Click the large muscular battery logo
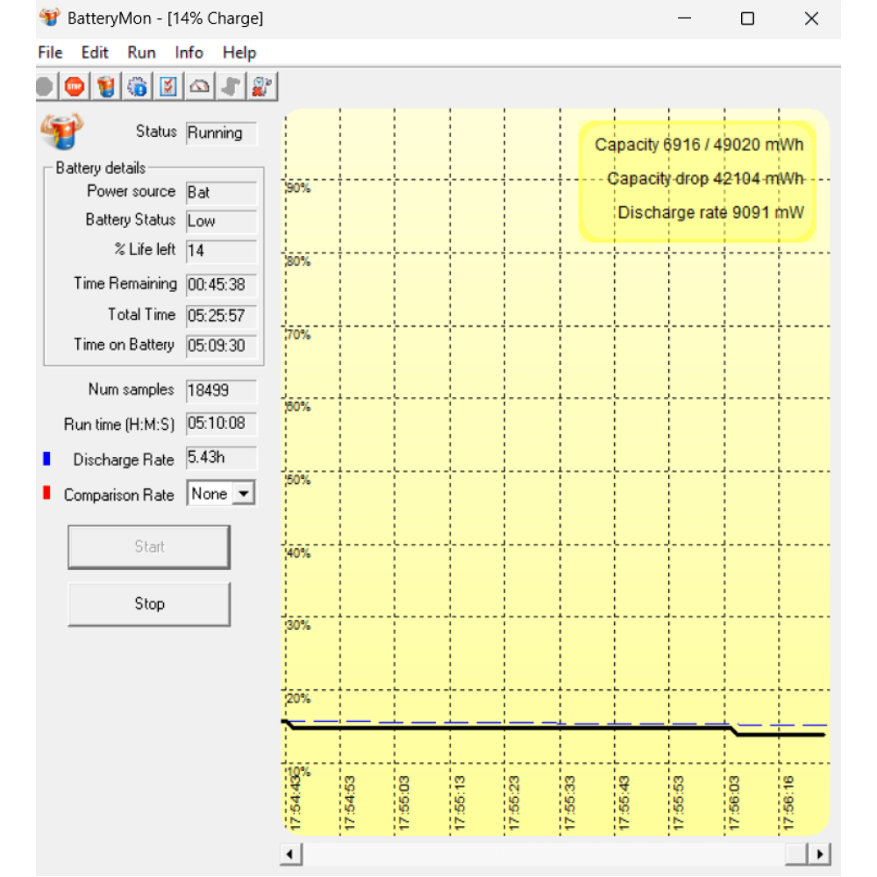Viewport: 877px width, 877px height. tap(61, 133)
